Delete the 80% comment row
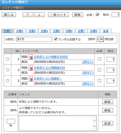 [x=108, y=102]
